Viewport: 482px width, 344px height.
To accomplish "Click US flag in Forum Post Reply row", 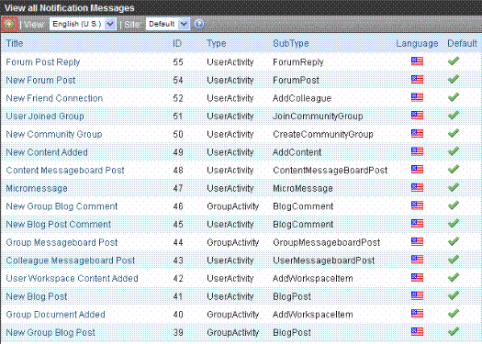I will 417,61.
